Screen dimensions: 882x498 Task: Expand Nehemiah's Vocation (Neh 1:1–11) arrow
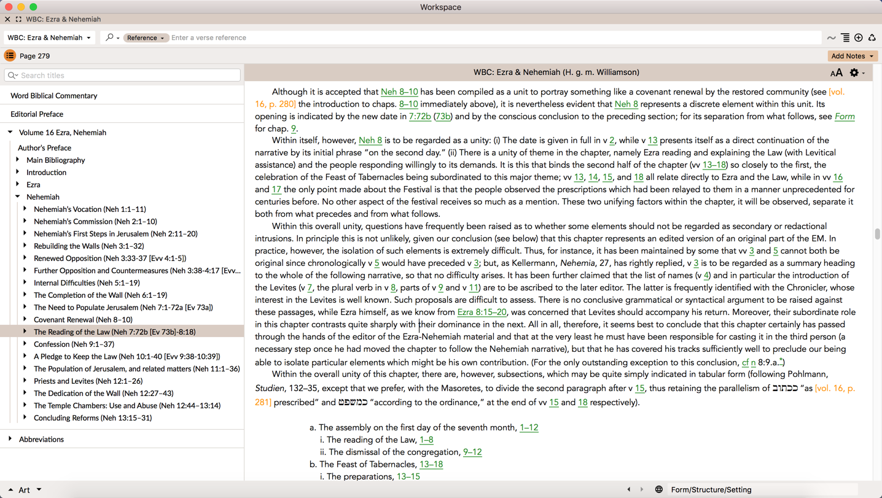click(x=25, y=209)
